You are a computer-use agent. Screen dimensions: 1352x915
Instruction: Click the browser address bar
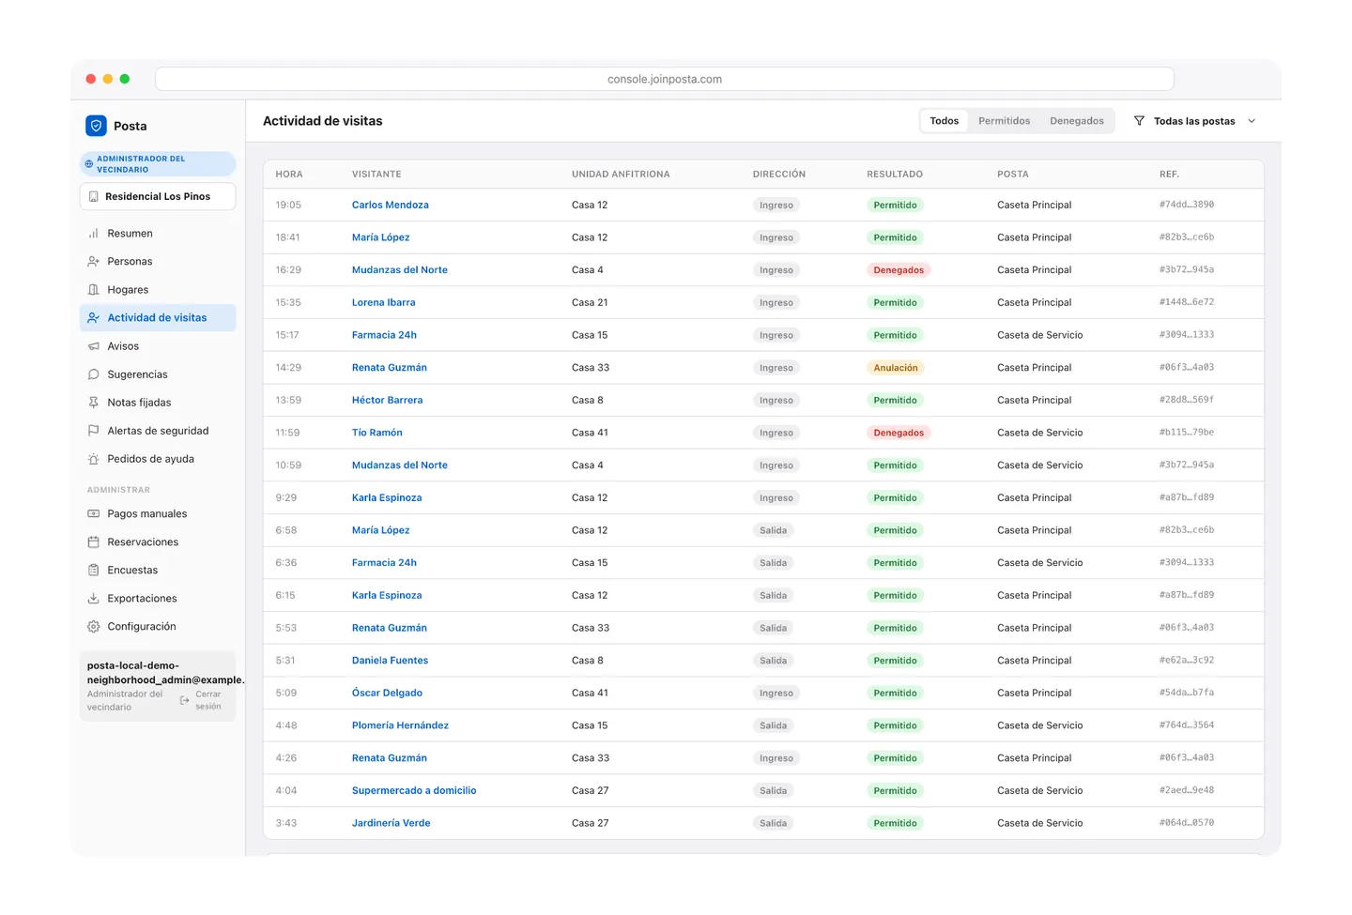(665, 79)
